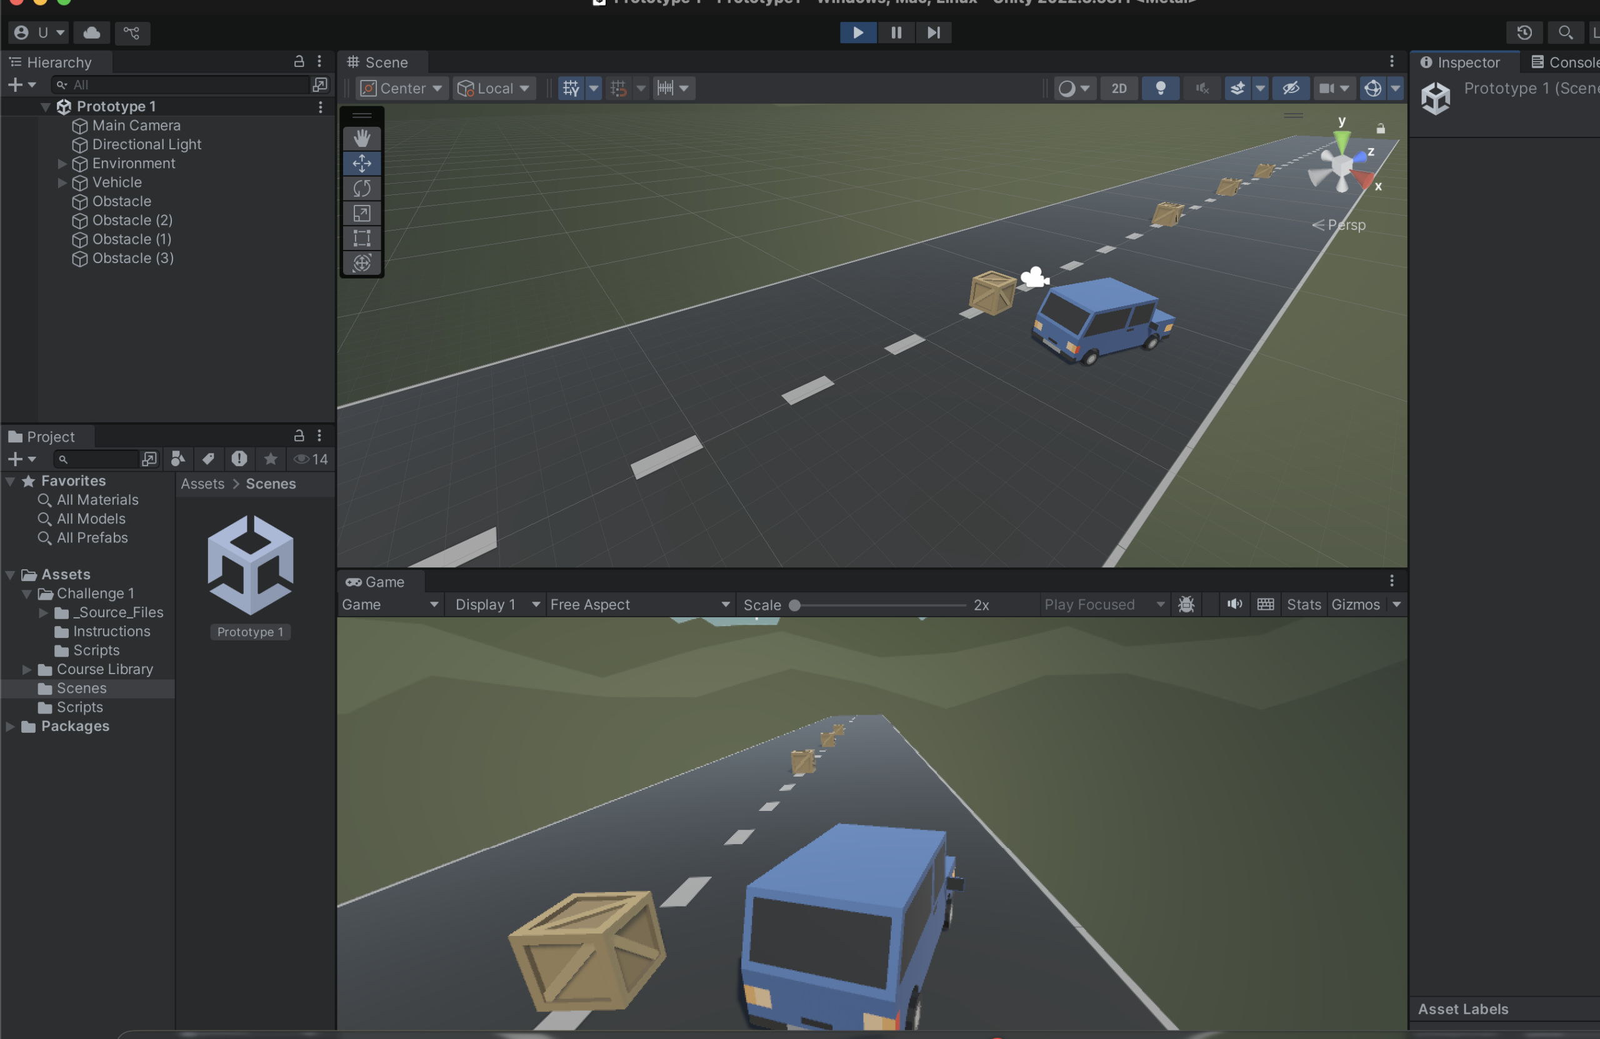
Task: Click the Pause button
Action: 896,32
